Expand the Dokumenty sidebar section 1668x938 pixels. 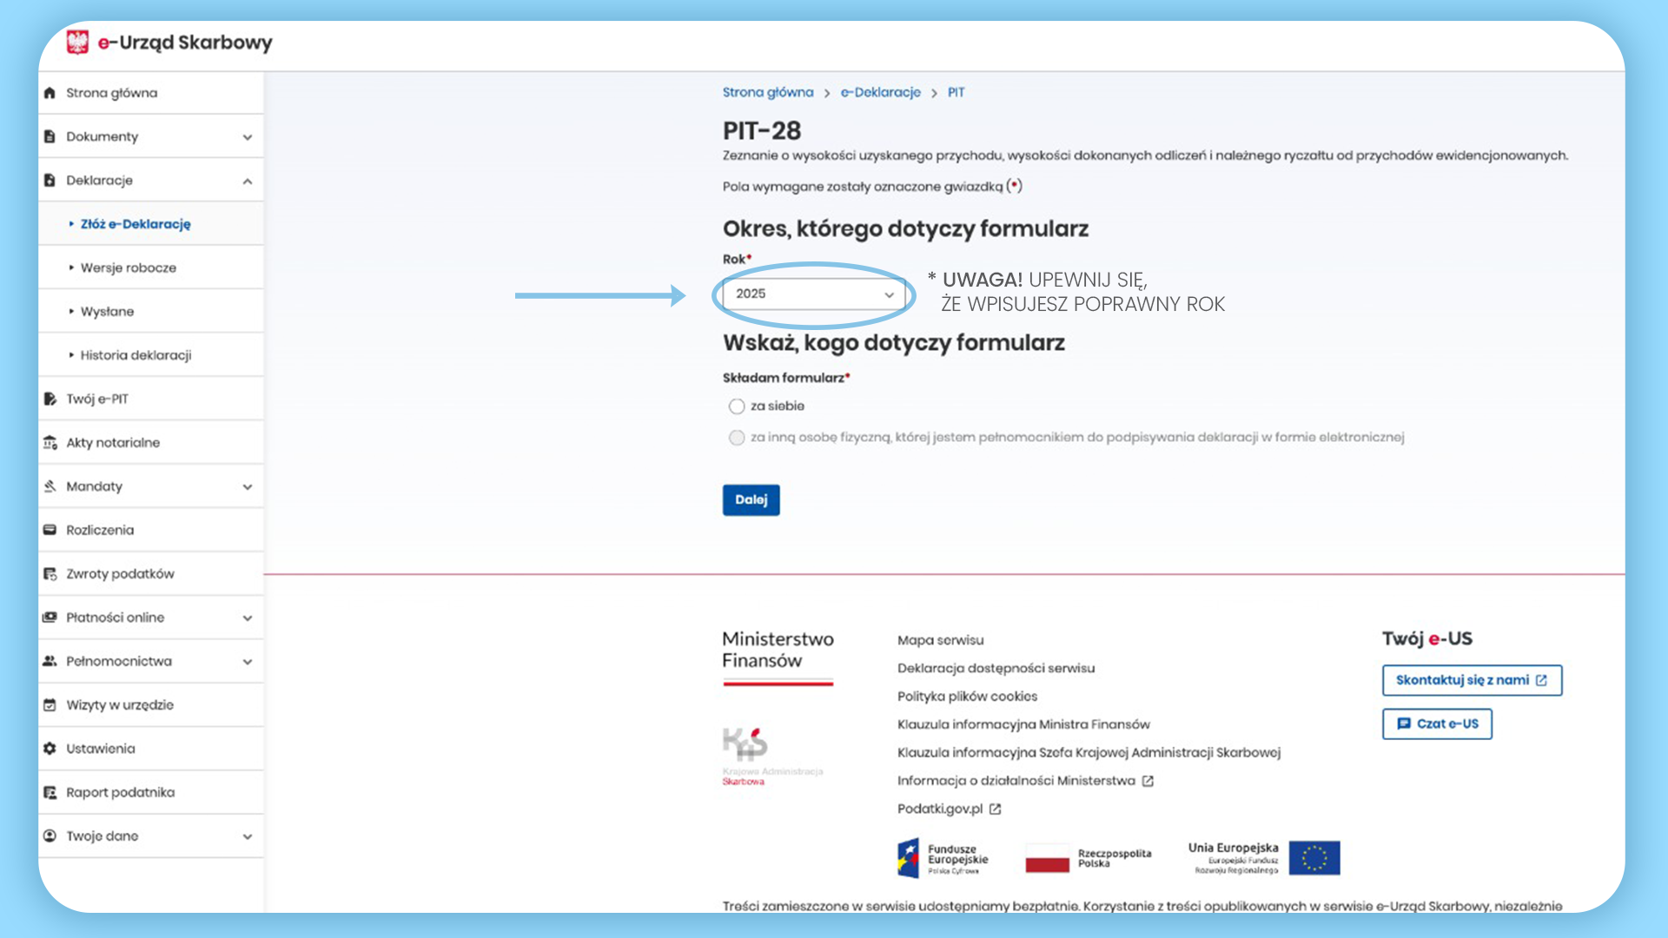247,137
